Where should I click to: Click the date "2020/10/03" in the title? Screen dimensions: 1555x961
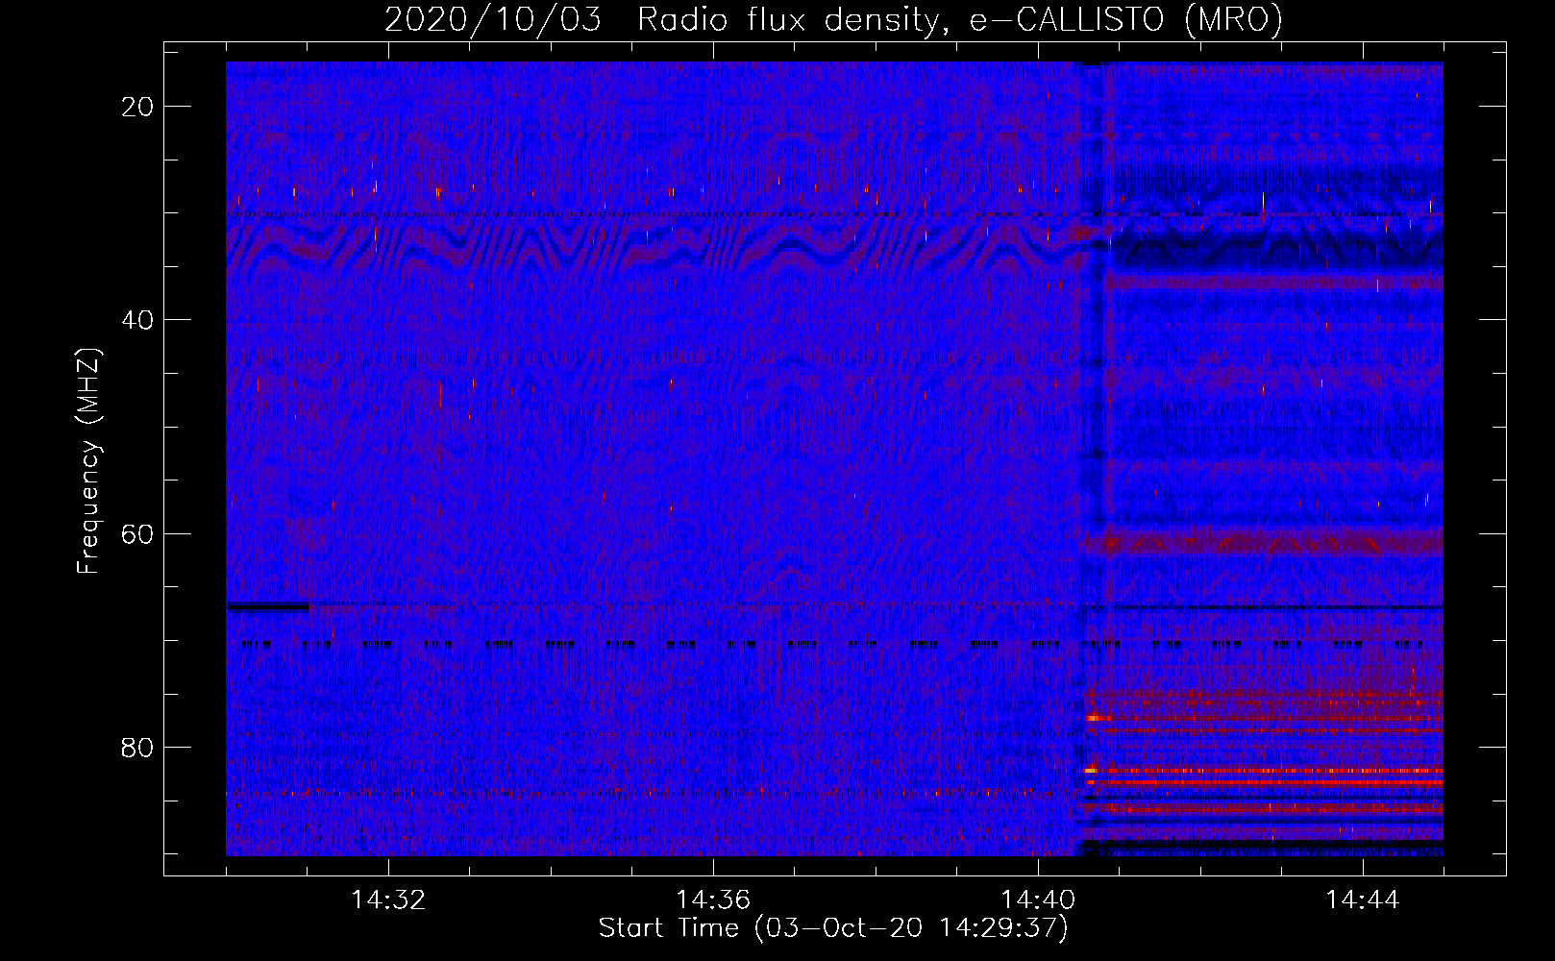(493, 19)
